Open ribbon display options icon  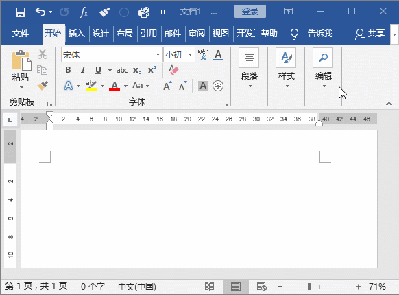288,11
